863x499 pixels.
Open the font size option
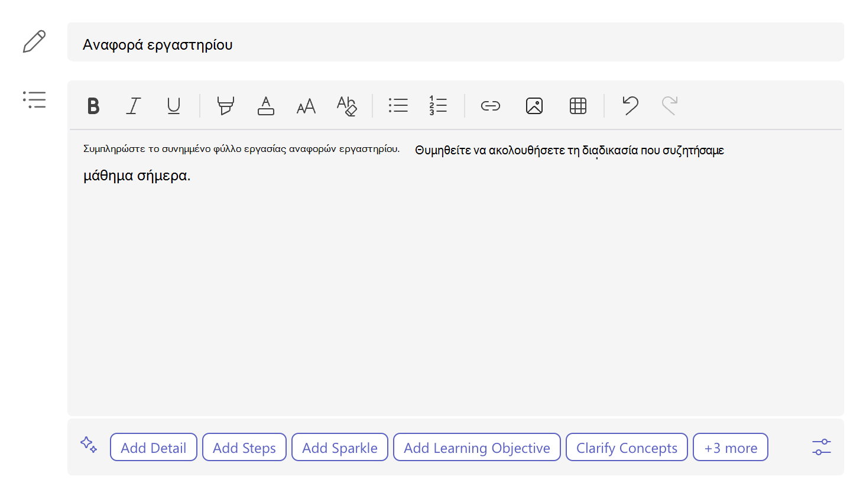(x=306, y=106)
